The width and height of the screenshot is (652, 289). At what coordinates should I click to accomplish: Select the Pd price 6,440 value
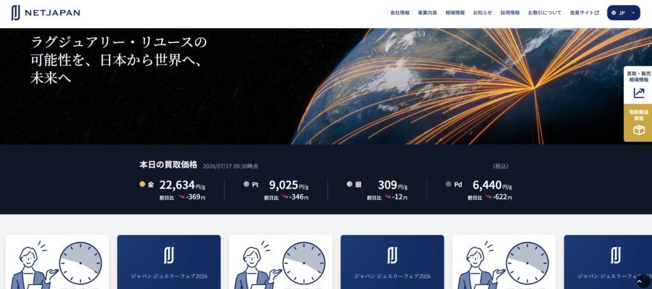[487, 185]
